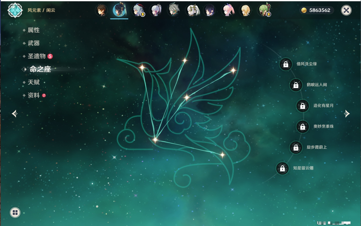Click the Mora coin balance 5863562
The image size is (361, 226).
click(316, 10)
